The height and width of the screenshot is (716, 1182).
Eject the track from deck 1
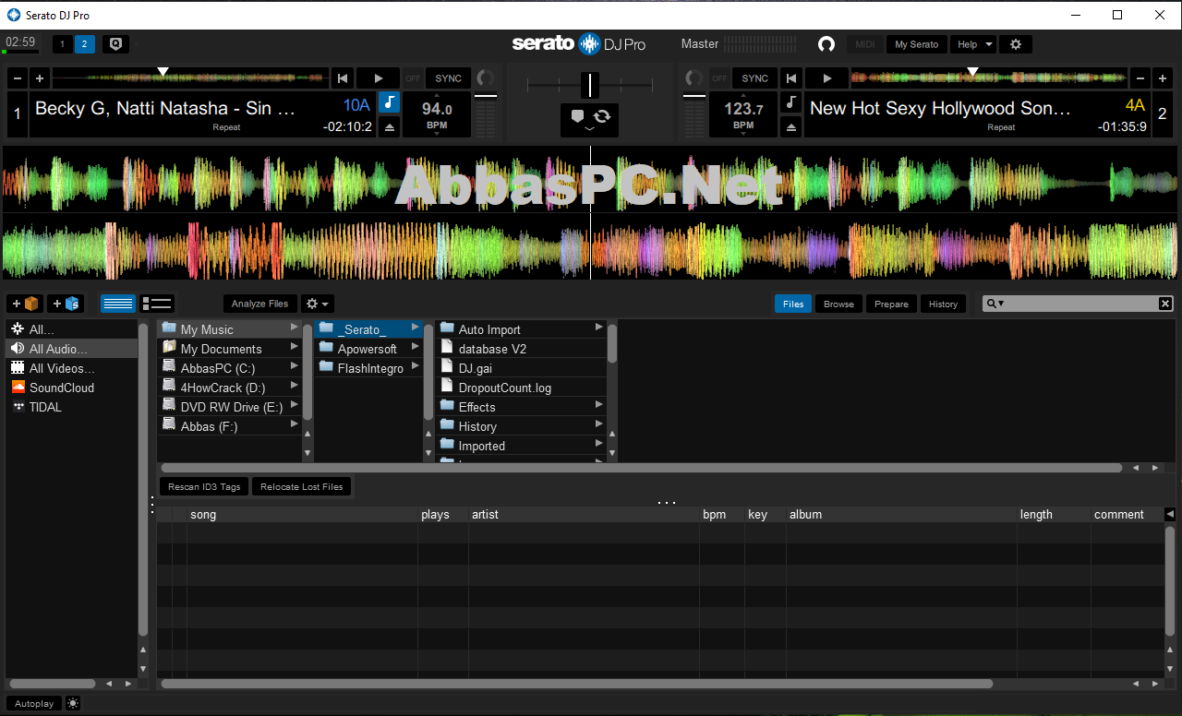tap(390, 127)
